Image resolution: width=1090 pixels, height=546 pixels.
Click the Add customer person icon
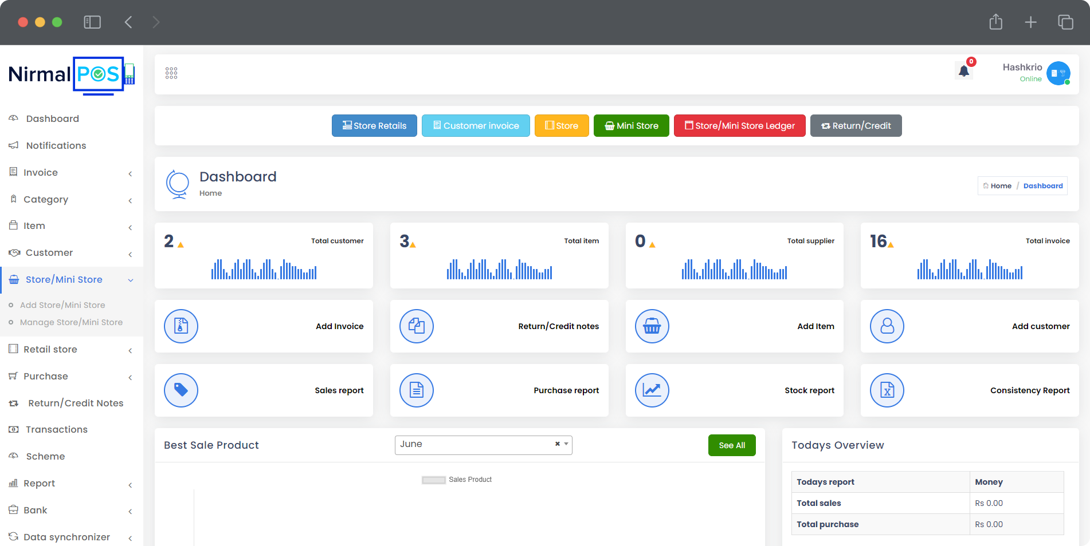click(x=887, y=326)
